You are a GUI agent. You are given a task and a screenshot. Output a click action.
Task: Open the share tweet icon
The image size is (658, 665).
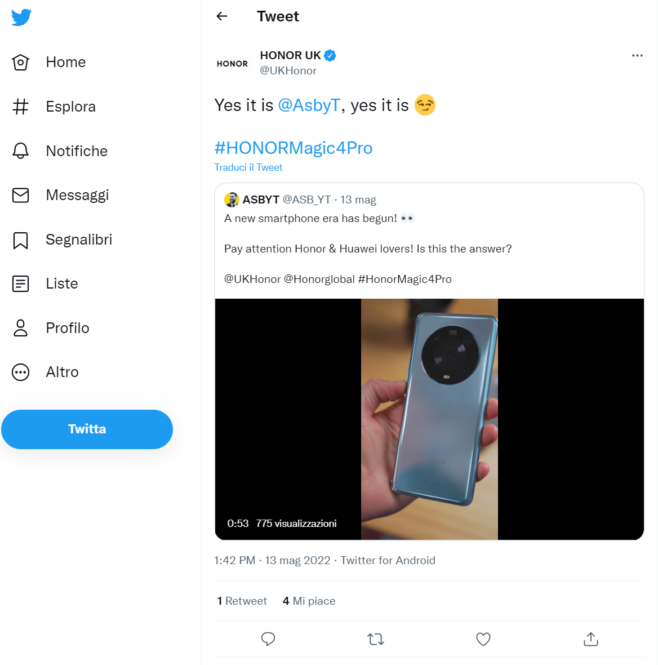click(x=591, y=639)
